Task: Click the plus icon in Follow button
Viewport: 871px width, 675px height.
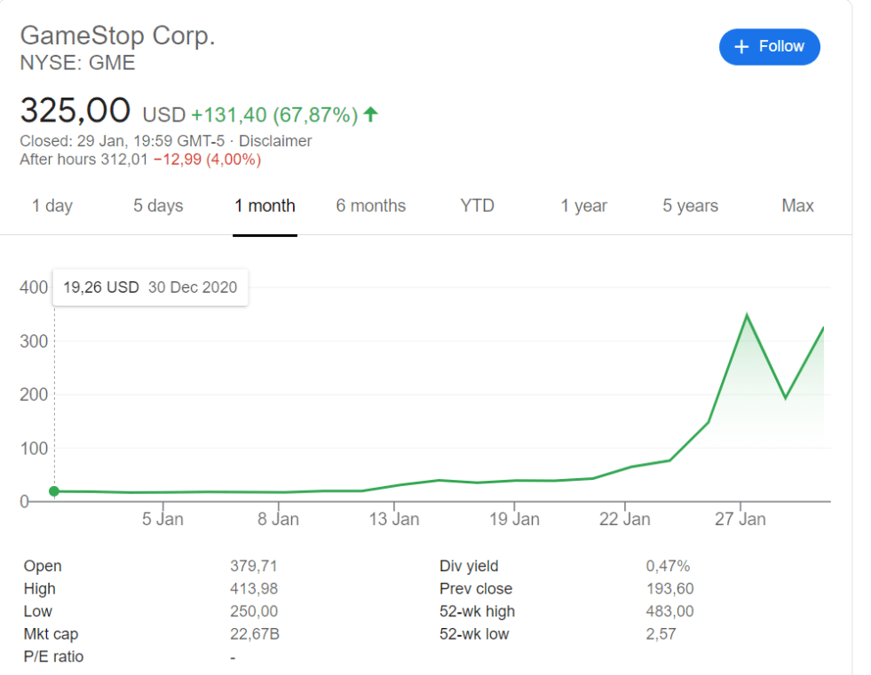Action: (742, 47)
